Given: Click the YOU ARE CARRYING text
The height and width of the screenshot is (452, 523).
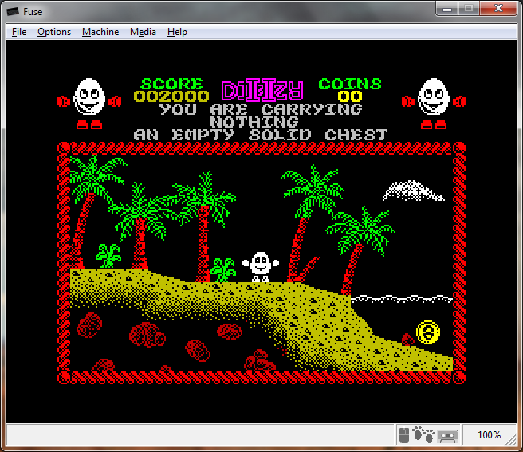Looking at the screenshot, I should (261, 109).
